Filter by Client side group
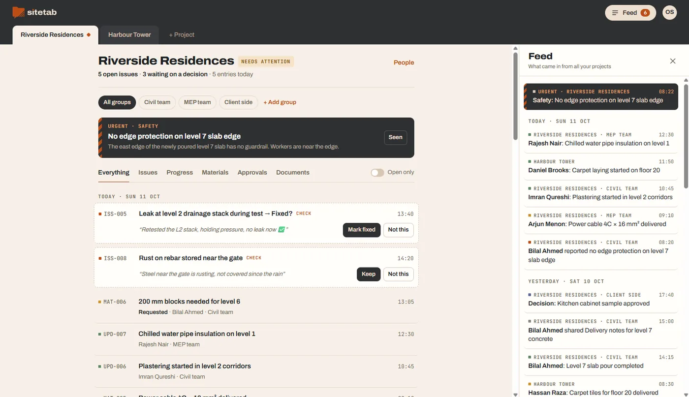 238,102
